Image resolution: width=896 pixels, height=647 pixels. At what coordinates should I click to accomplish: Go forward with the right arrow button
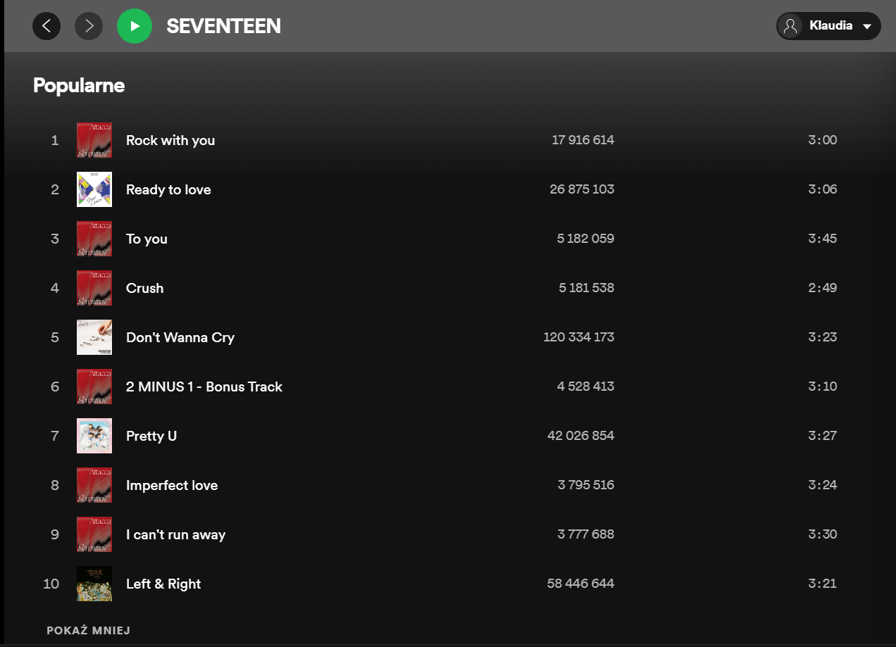[89, 26]
